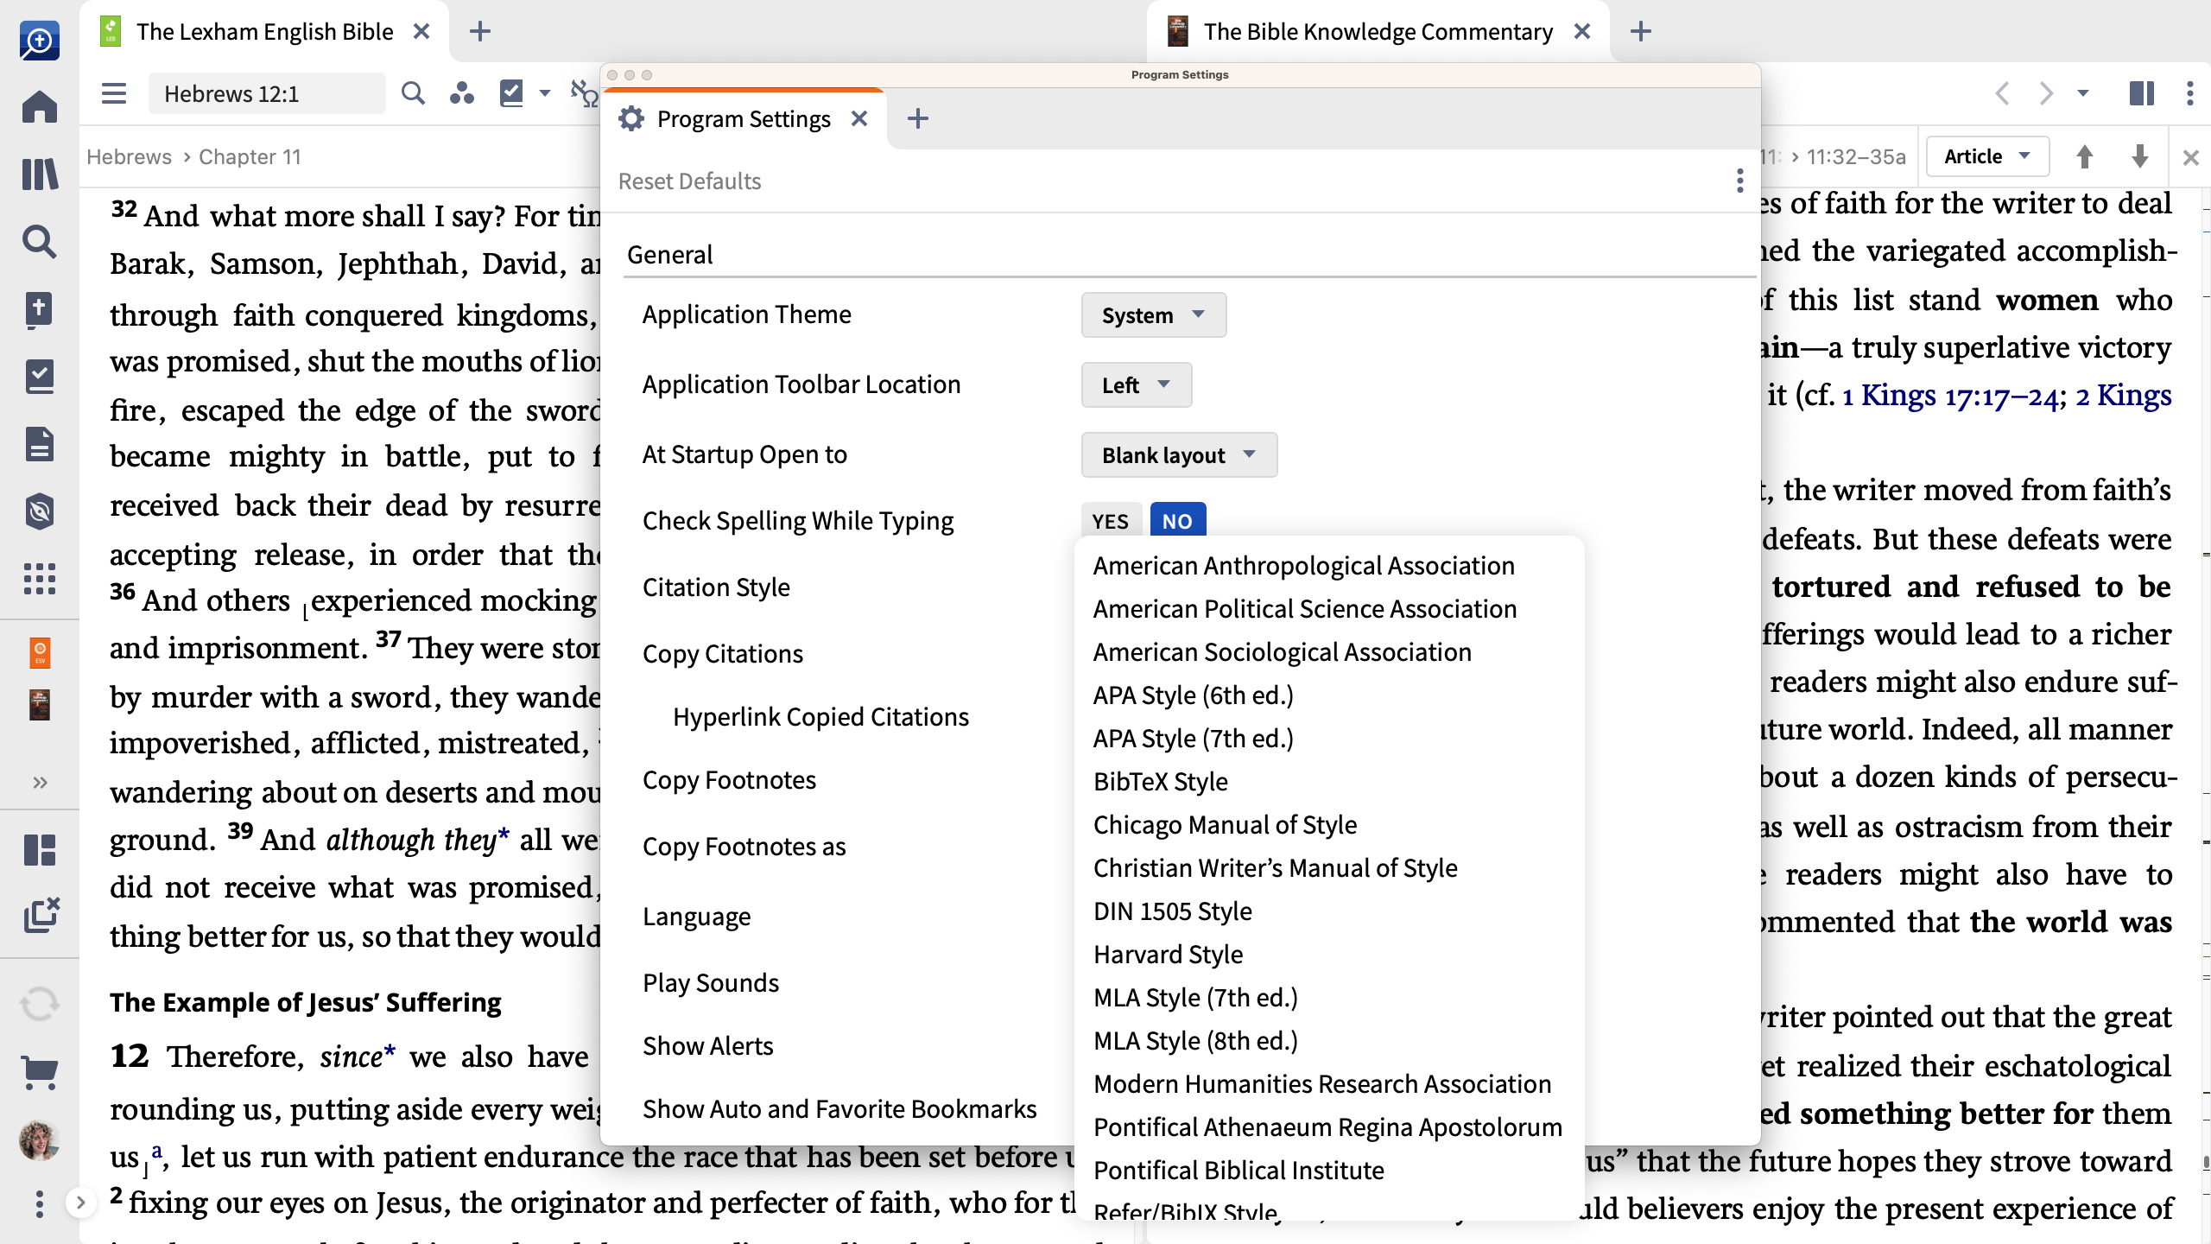Screen dimensions: 2211x1244
Task: Open the visual filters three-dots icon
Action: click(462, 93)
